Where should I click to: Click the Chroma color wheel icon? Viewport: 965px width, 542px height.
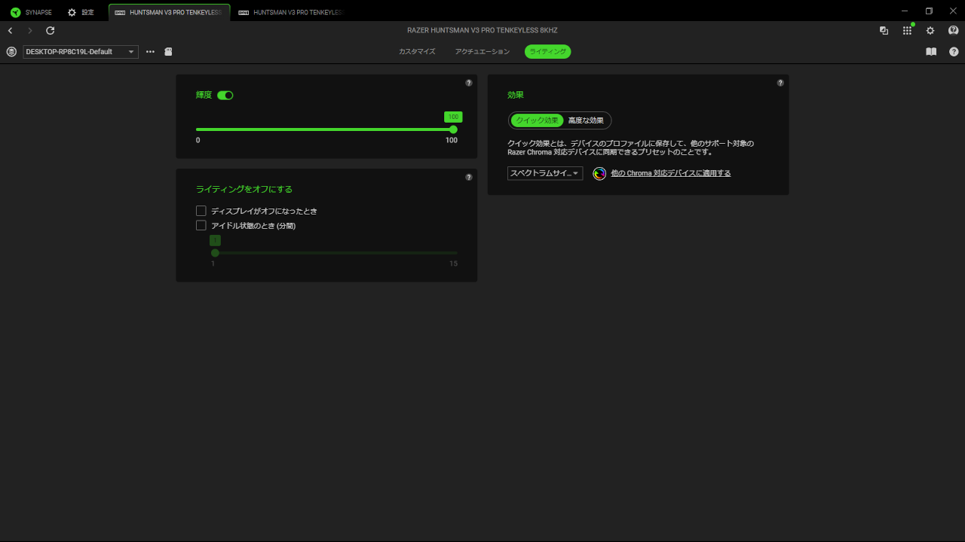coord(599,174)
